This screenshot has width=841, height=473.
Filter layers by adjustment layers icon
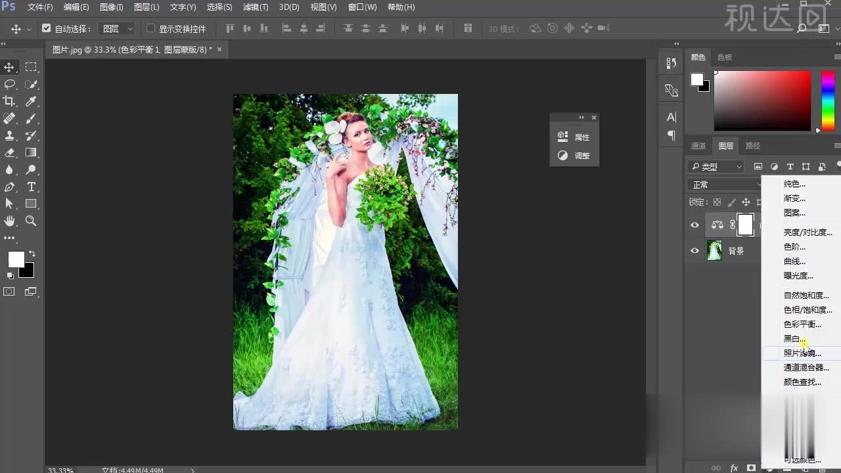(774, 167)
